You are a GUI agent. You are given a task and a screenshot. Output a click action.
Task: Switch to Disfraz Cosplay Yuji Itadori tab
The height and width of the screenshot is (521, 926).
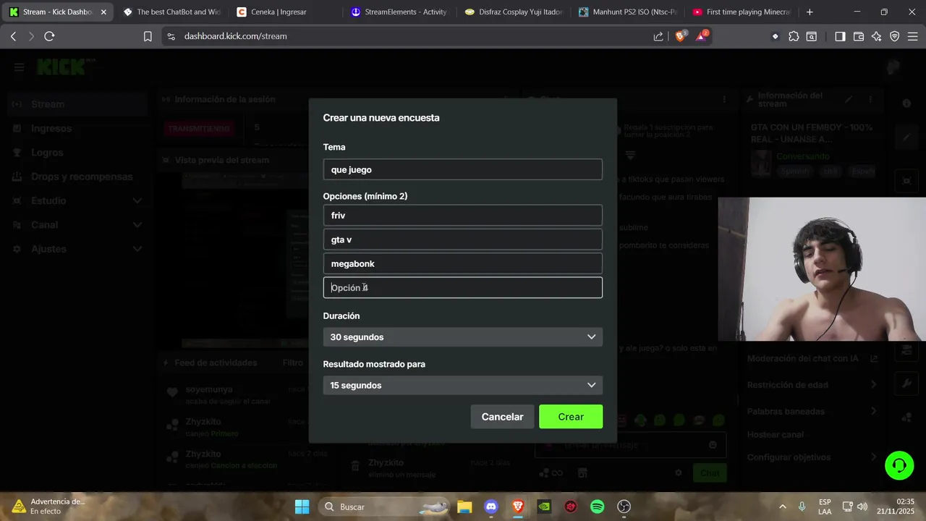[514, 12]
